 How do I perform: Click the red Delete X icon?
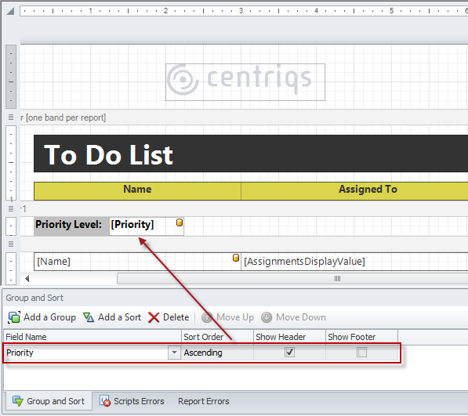point(154,317)
